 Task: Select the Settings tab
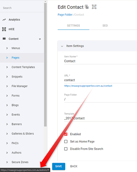73,25
